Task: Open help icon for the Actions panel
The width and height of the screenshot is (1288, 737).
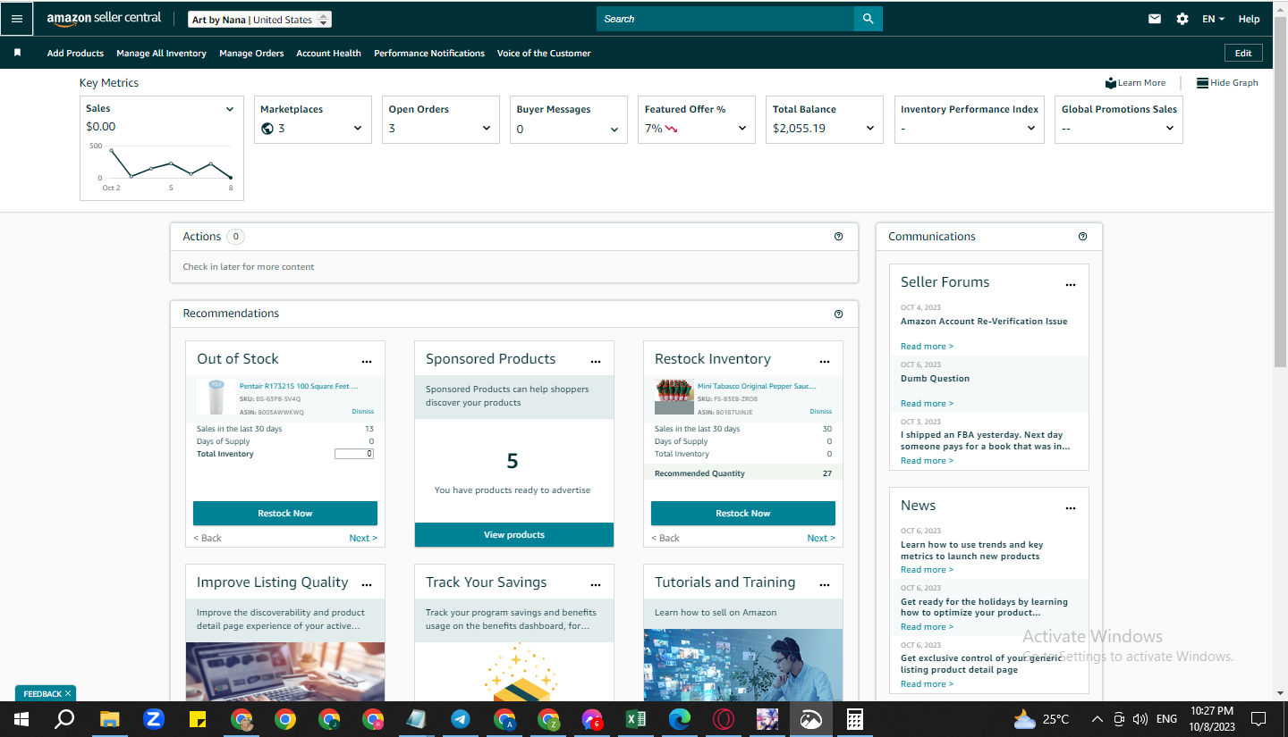Action: [838, 237]
